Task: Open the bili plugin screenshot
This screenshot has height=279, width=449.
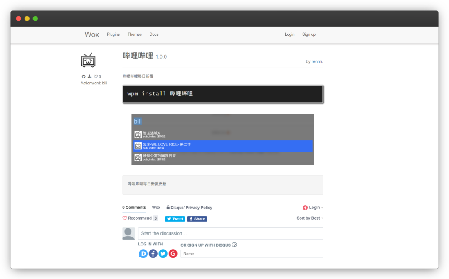Action: coord(223,139)
